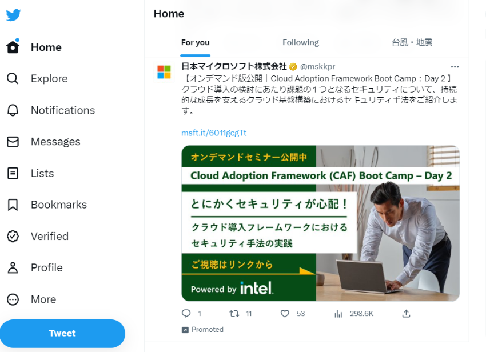View tweet analytics bar chart icon
486x352 pixels.
pyautogui.click(x=338, y=314)
